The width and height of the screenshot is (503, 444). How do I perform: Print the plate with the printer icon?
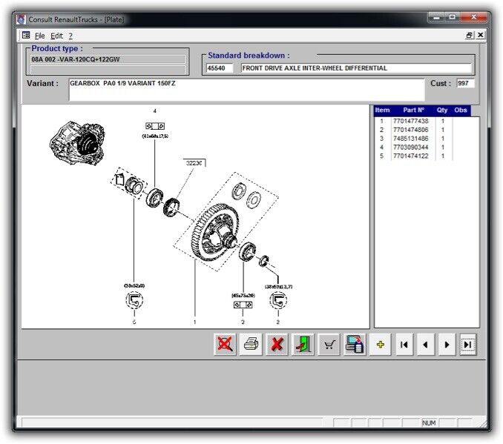click(251, 345)
